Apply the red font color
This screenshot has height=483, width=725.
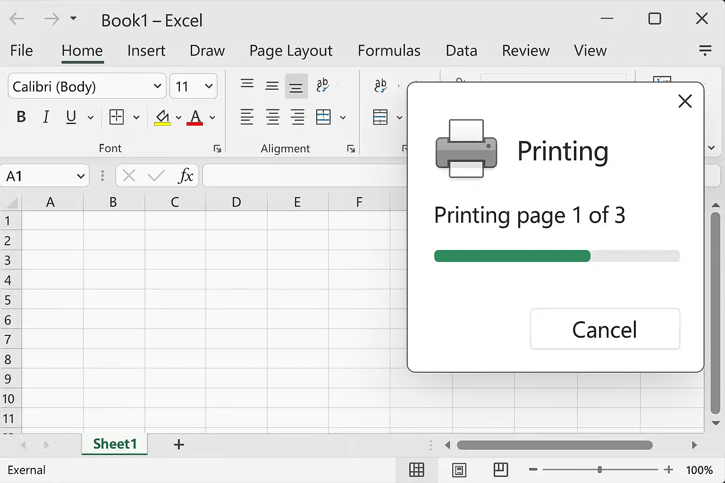point(195,117)
